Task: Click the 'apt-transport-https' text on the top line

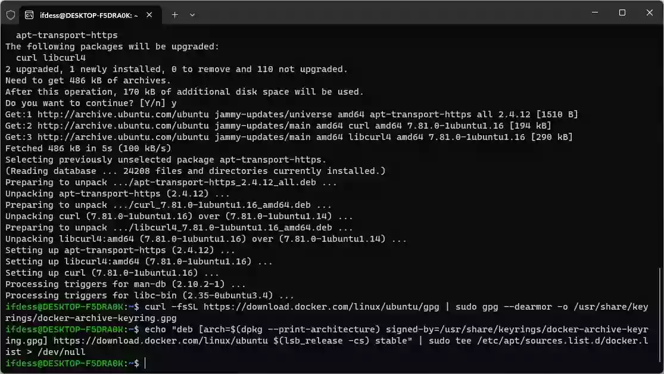Action: tap(67, 35)
